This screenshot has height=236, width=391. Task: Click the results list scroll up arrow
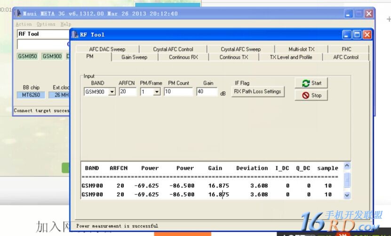tap(347, 165)
